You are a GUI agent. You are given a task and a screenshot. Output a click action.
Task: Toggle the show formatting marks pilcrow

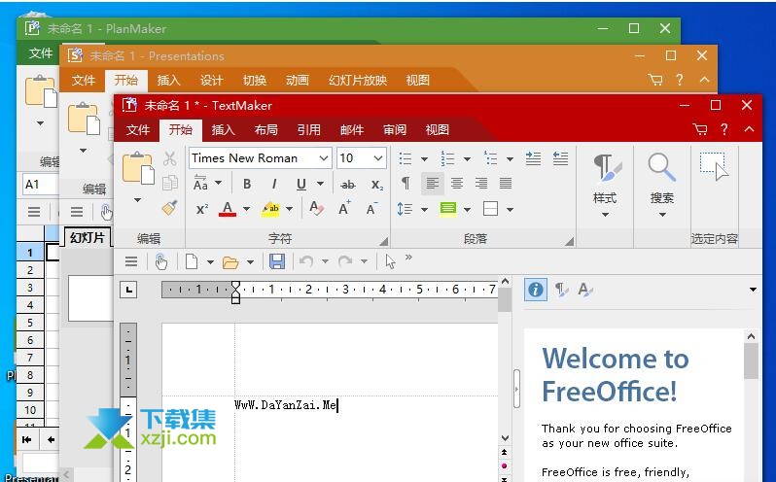[x=406, y=184]
